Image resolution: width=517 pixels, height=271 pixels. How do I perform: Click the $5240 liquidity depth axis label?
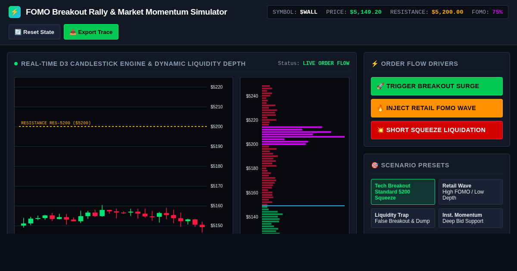(x=252, y=96)
